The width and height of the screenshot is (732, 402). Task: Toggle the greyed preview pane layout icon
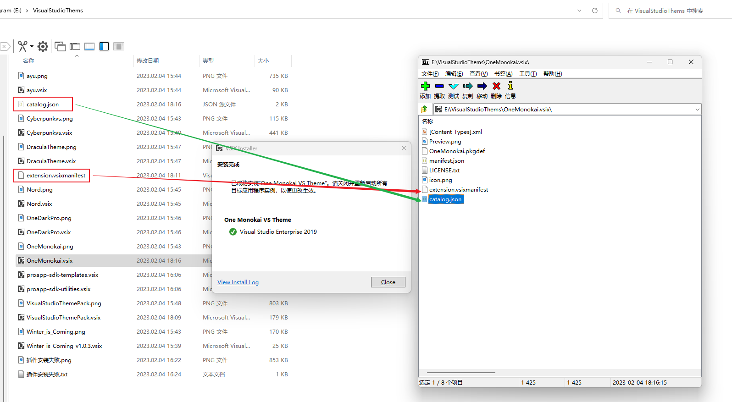tap(119, 46)
